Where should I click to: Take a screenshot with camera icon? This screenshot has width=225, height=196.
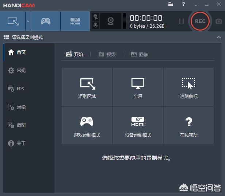click(219, 21)
